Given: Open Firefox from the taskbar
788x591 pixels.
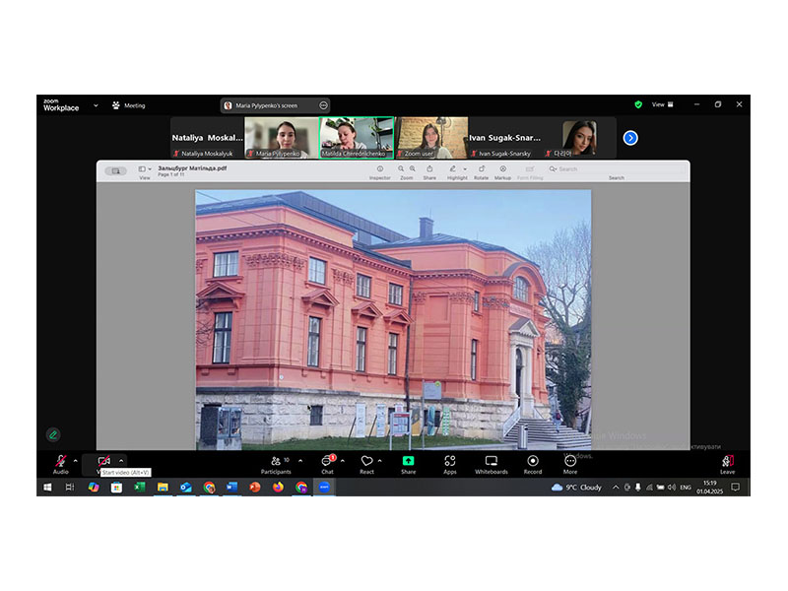Looking at the screenshot, I should (x=278, y=487).
